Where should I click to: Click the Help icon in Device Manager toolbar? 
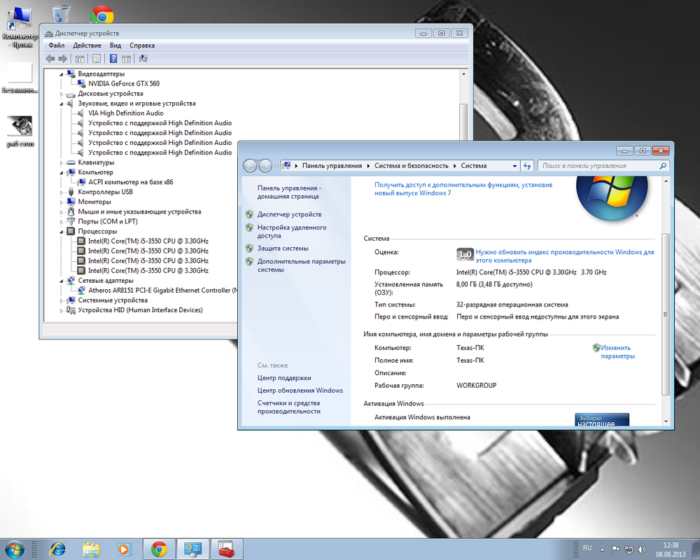pyautogui.click(x=113, y=59)
